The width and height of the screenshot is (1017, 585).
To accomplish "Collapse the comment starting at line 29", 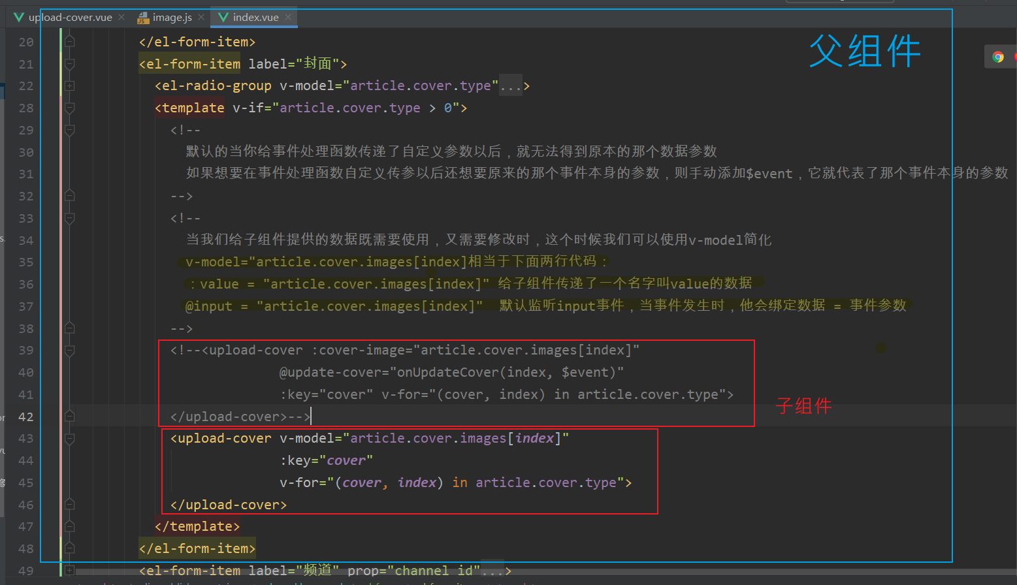I will (70, 130).
